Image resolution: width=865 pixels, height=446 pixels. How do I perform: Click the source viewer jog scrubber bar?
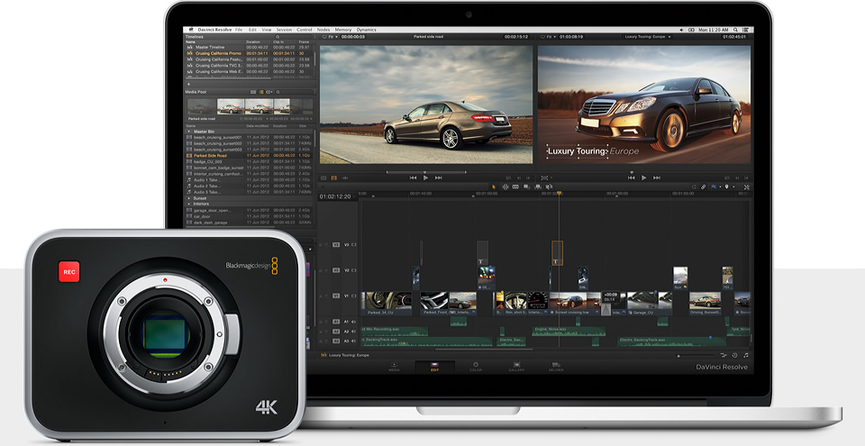[425, 172]
